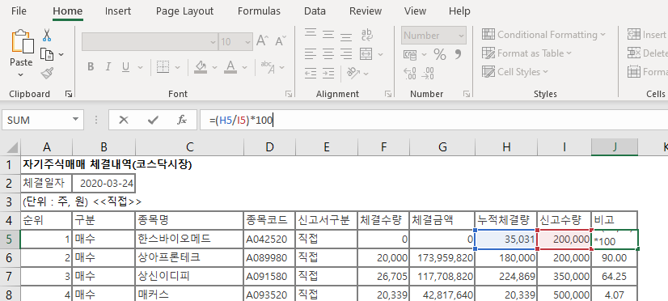Click the Fill Color bucket icon

(x=201, y=67)
